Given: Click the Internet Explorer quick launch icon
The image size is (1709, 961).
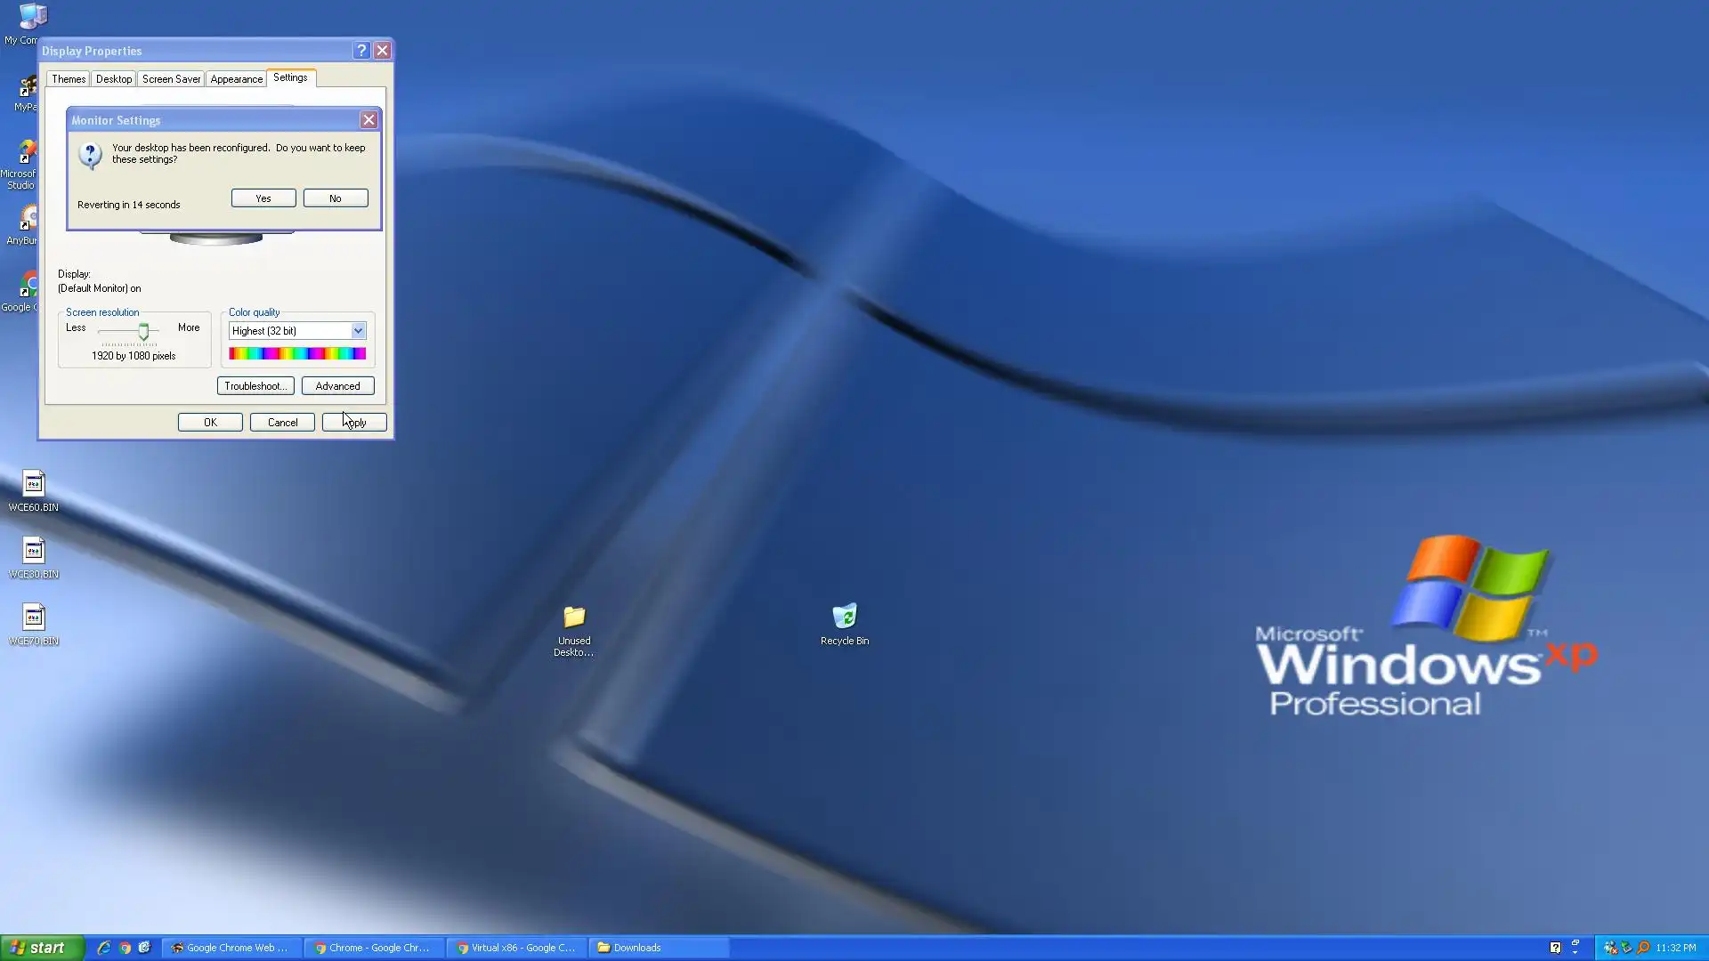Looking at the screenshot, I should 104,948.
